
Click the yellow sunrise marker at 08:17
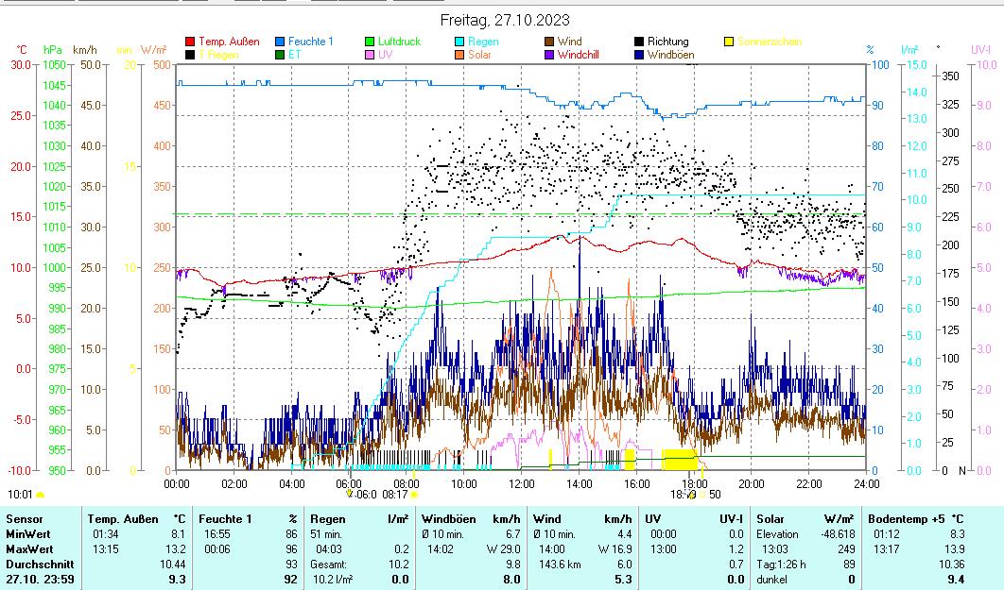415,494
